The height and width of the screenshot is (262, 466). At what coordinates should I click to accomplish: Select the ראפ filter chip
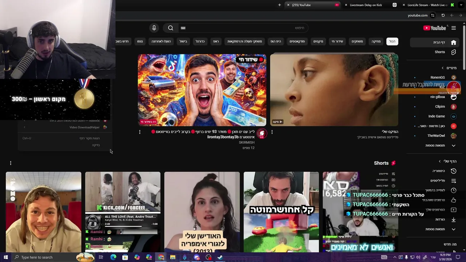(216, 41)
